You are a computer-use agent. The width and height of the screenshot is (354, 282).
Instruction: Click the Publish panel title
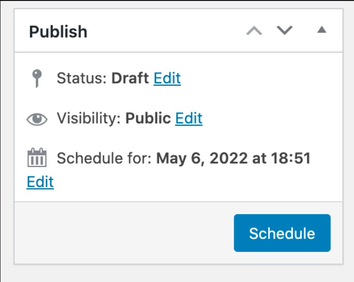tap(58, 32)
